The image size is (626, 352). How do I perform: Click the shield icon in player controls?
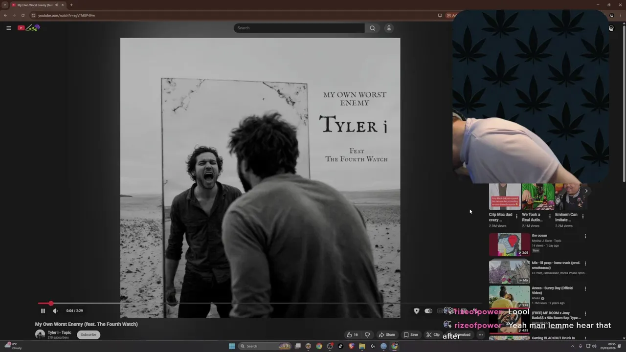coord(416,311)
